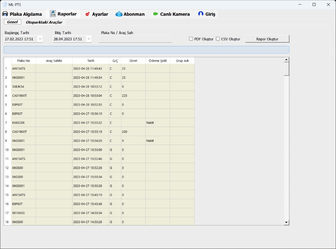Click the empty progress bar below filters
Screen dimensions: 336x249
click(146, 50)
